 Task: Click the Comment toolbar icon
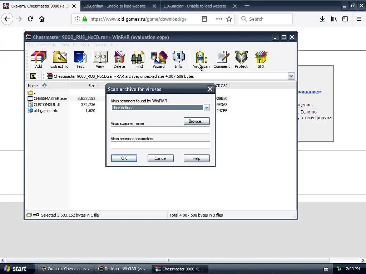[222, 60]
